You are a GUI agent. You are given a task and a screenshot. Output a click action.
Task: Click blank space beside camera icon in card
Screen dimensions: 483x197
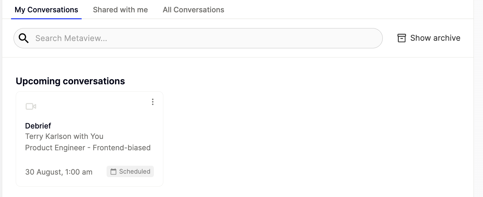[88, 106]
